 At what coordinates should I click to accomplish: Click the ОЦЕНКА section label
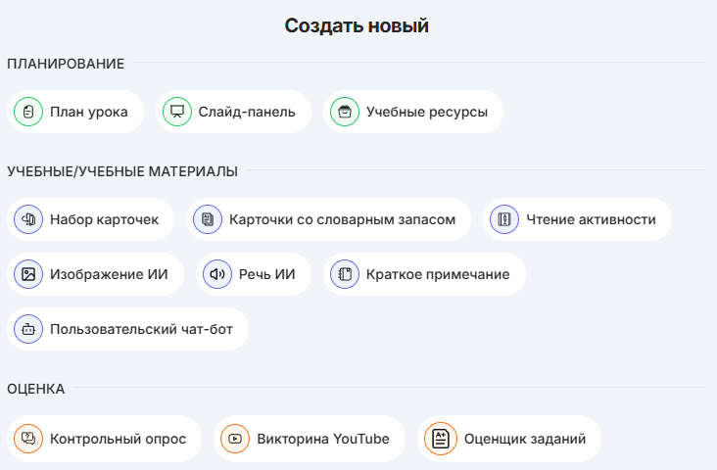35,389
